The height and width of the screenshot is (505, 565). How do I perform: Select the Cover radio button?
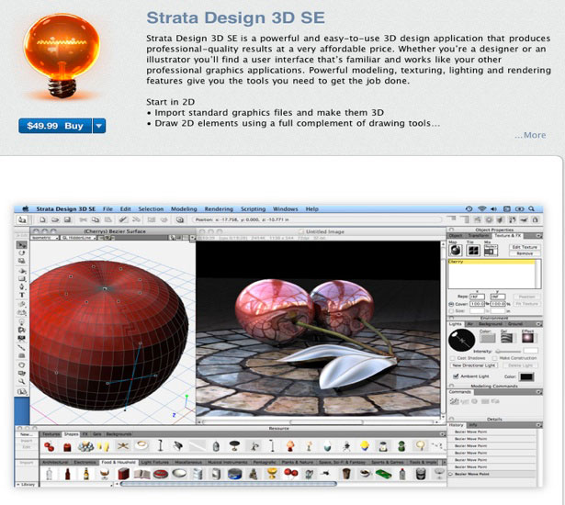tap(451, 304)
